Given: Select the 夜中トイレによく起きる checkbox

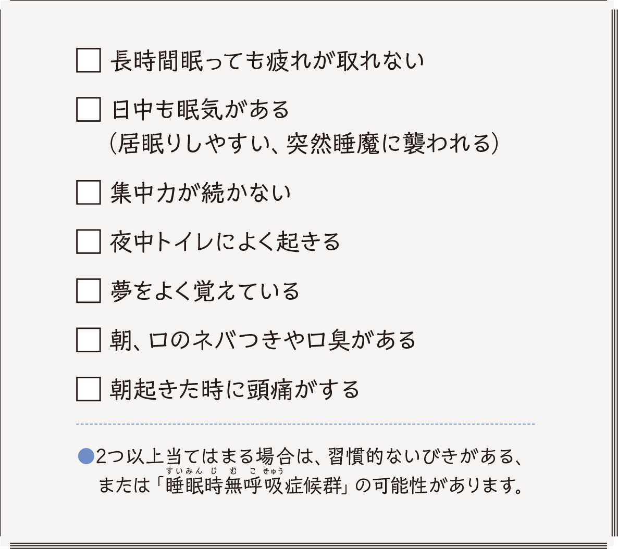Looking at the screenshot, I should 89,241.
